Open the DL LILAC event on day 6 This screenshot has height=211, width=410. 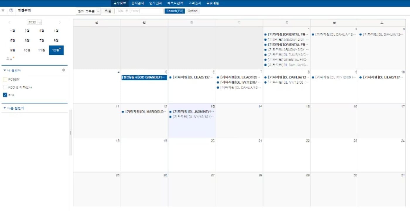192,78
